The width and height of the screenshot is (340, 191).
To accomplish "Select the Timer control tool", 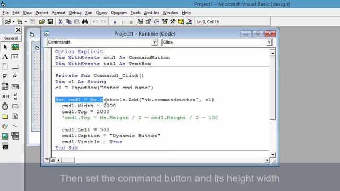I will click(x=5, y=106).
